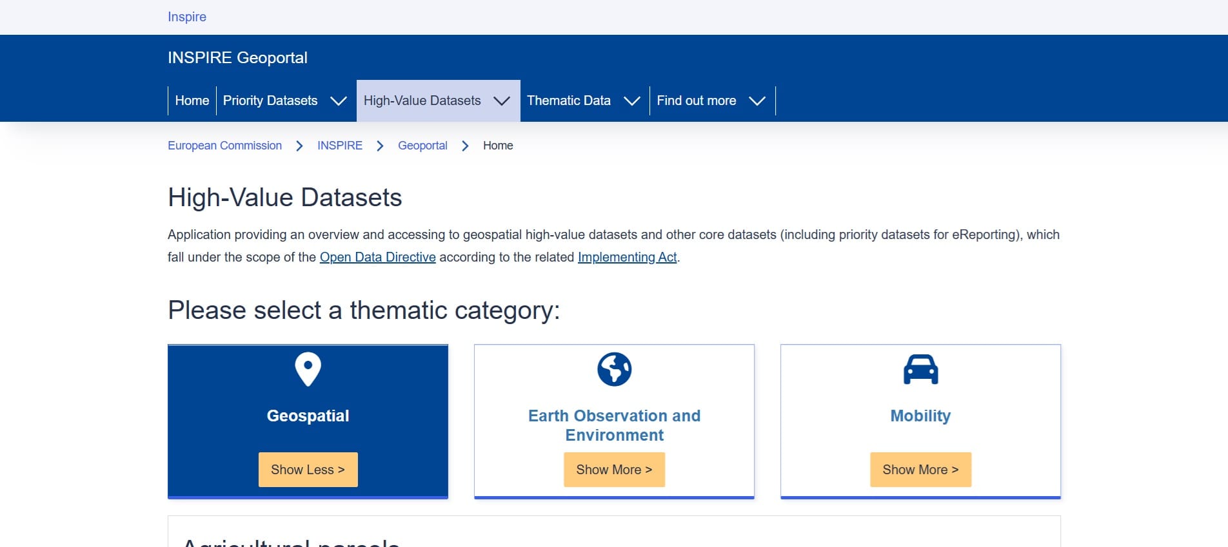Click the Mobility car icon
This screenshot has height=547, width=1228.
pyautogui.click(x=920, y=369)
